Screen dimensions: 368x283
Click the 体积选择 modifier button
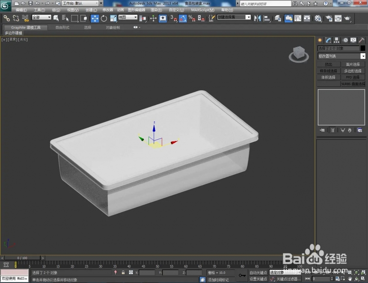tap(329, 77)
